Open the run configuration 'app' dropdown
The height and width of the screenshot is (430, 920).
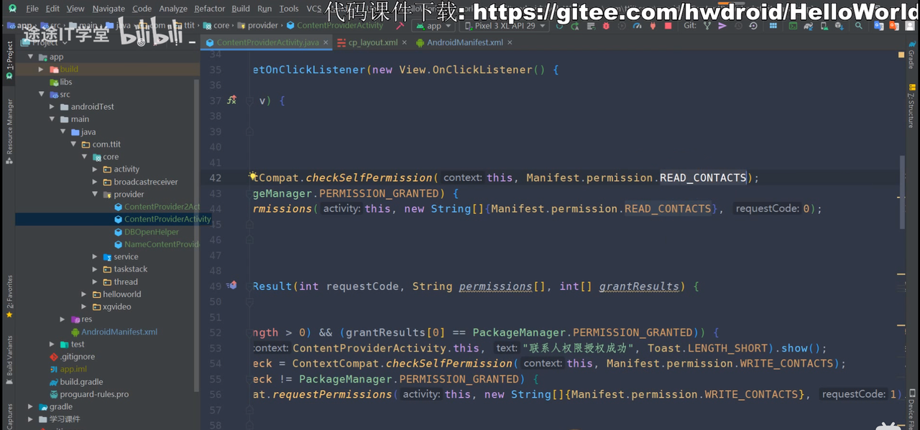pos(433,26)
